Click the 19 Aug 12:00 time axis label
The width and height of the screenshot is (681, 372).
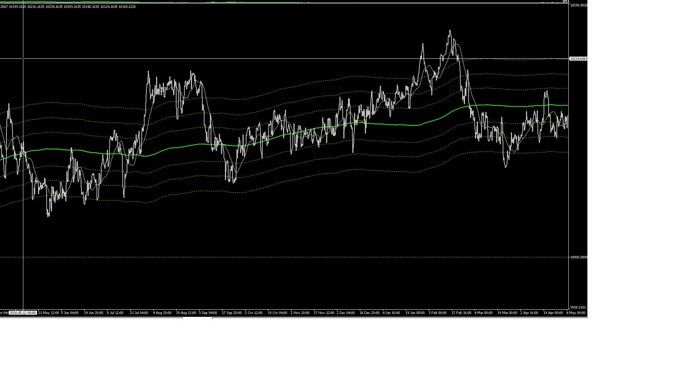point(186,313)
